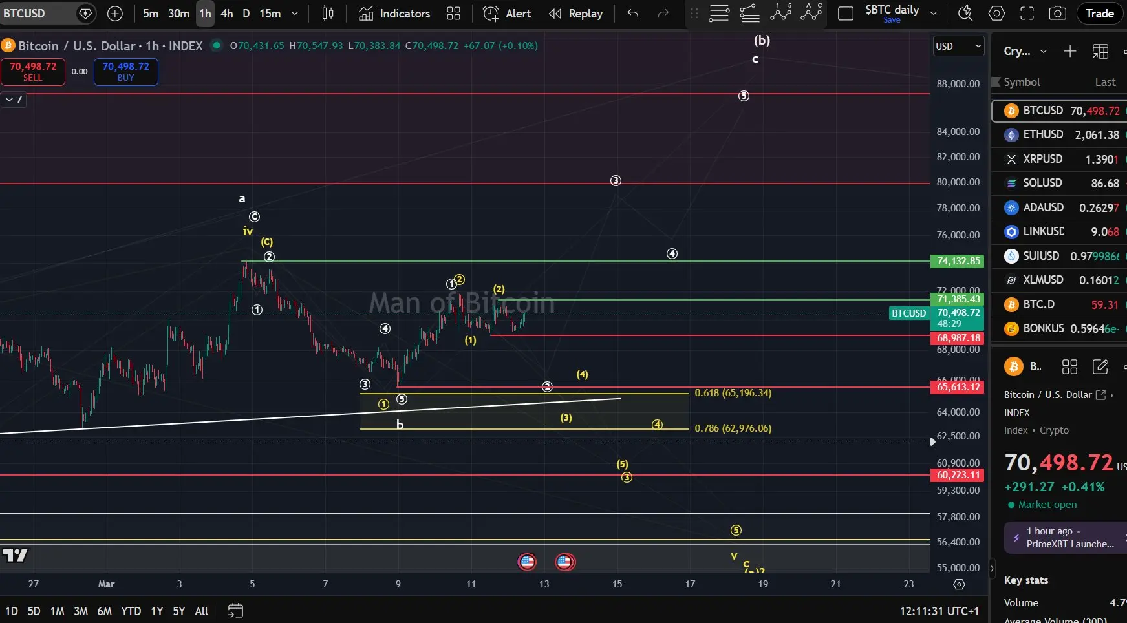Screen dimensions: 1127x623
Task: Switch to the 5m timeframe
Action: click(151, 13)
